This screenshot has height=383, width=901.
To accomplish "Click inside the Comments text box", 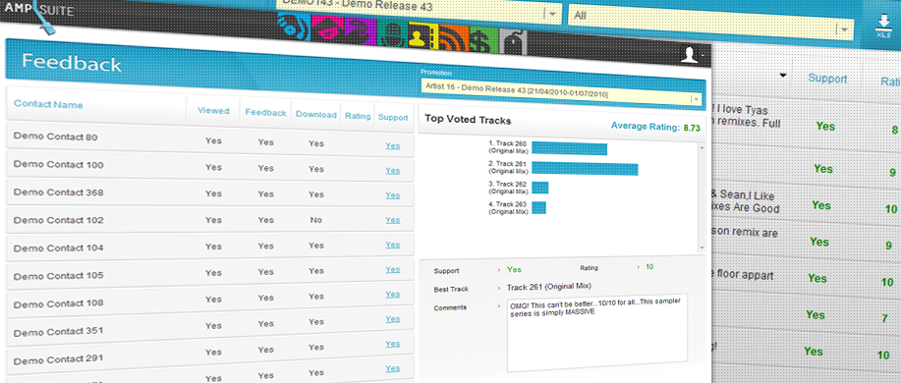I will tap(597, 334).
